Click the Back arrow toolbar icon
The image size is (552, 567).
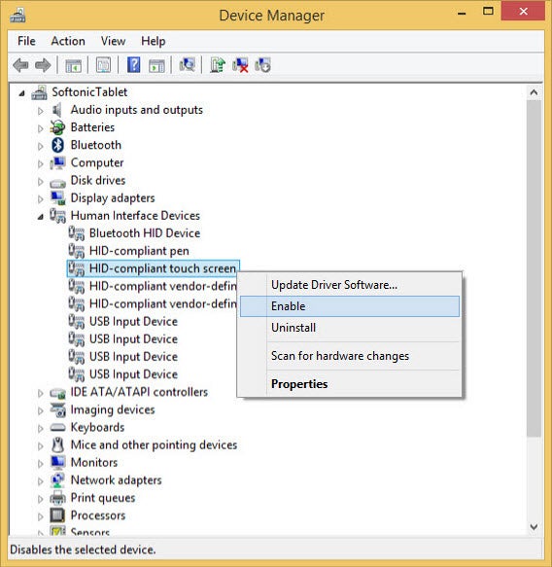[20, 65]
